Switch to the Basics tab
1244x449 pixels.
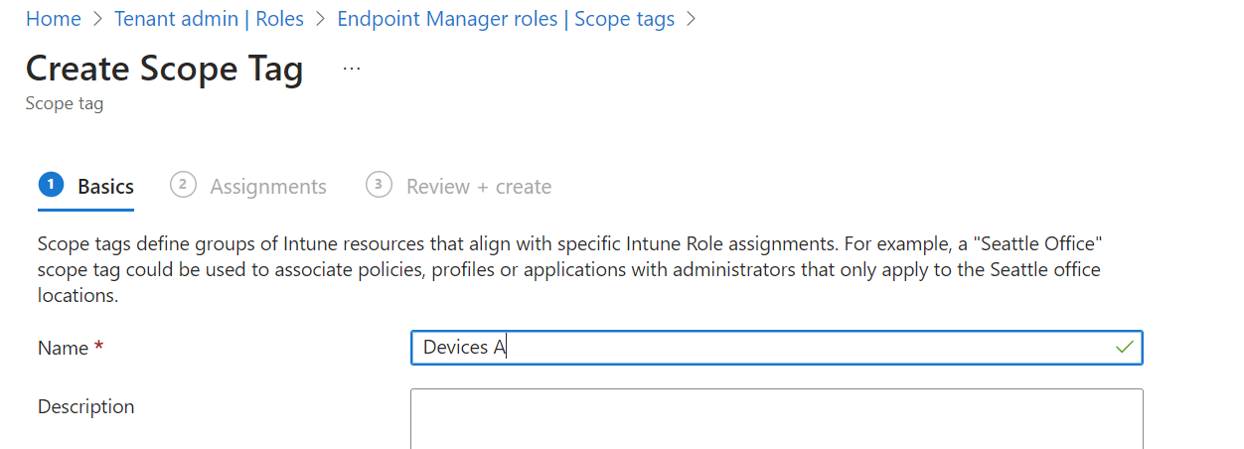105,187
